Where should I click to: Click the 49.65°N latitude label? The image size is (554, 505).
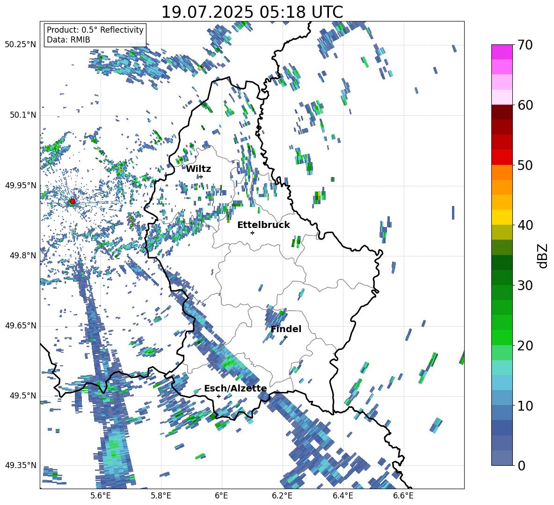pos(21,326)
